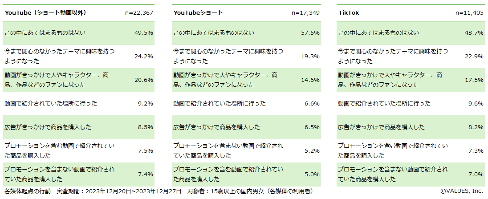Select "この中にあてはまるものはない" row in TikTok table
Image resolution: width=488 pixels, height=199 pixels.
coord(378,32)
